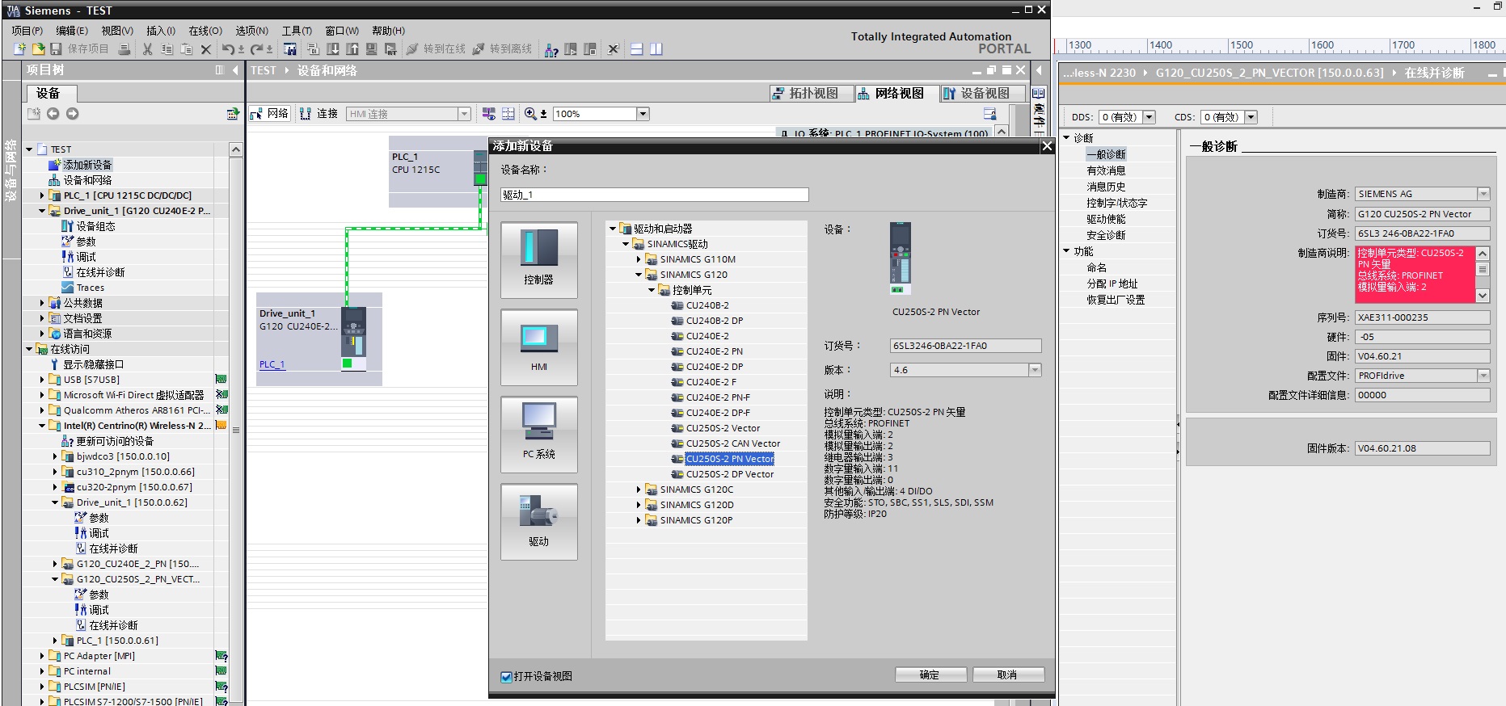
Task: Select the PC 系统 device category
Action: pyautogui.click(x=539, y=435)
